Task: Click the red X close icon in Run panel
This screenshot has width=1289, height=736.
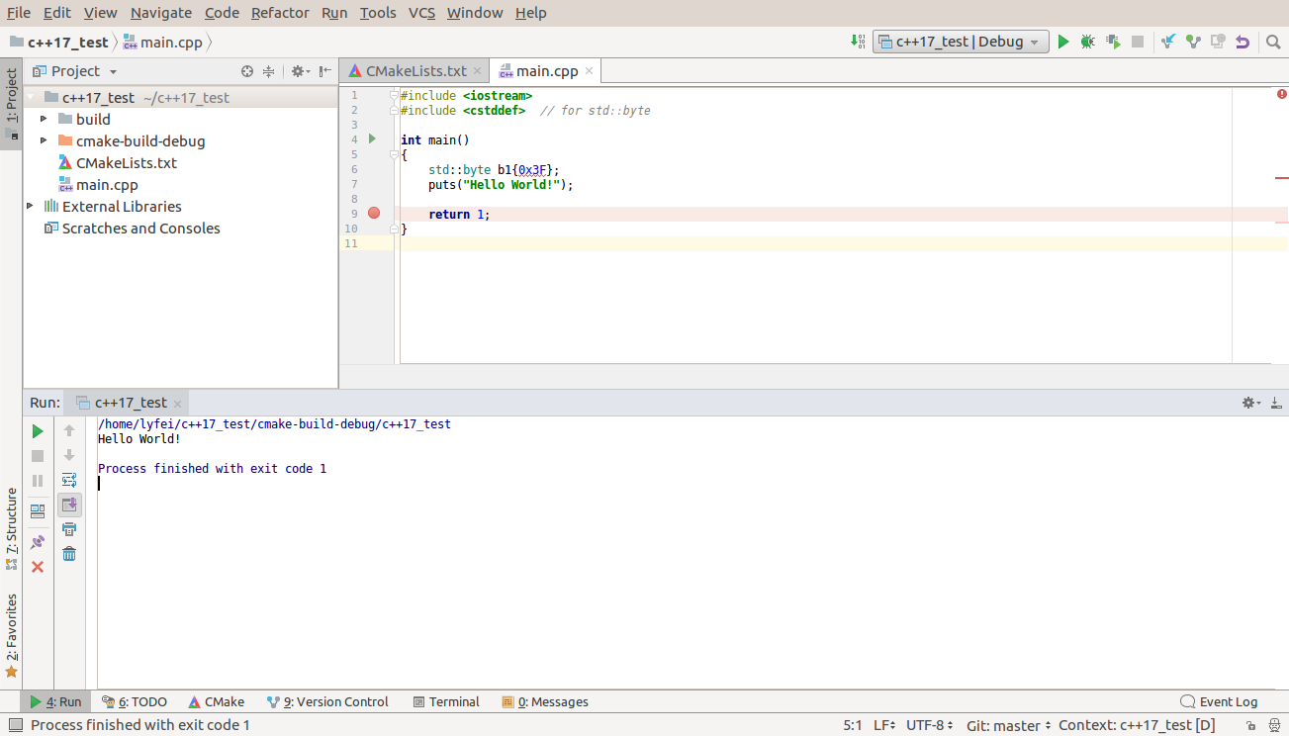Action: [38, 567]
